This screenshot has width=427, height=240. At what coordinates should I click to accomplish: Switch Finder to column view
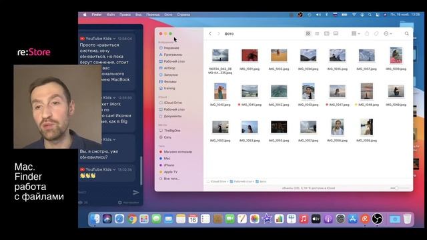click(326, 33)
